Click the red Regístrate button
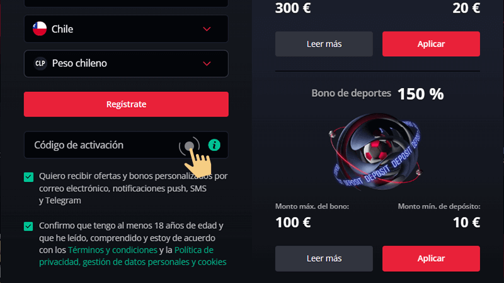This screenshot has width=504, height=283. pos(126,104)
